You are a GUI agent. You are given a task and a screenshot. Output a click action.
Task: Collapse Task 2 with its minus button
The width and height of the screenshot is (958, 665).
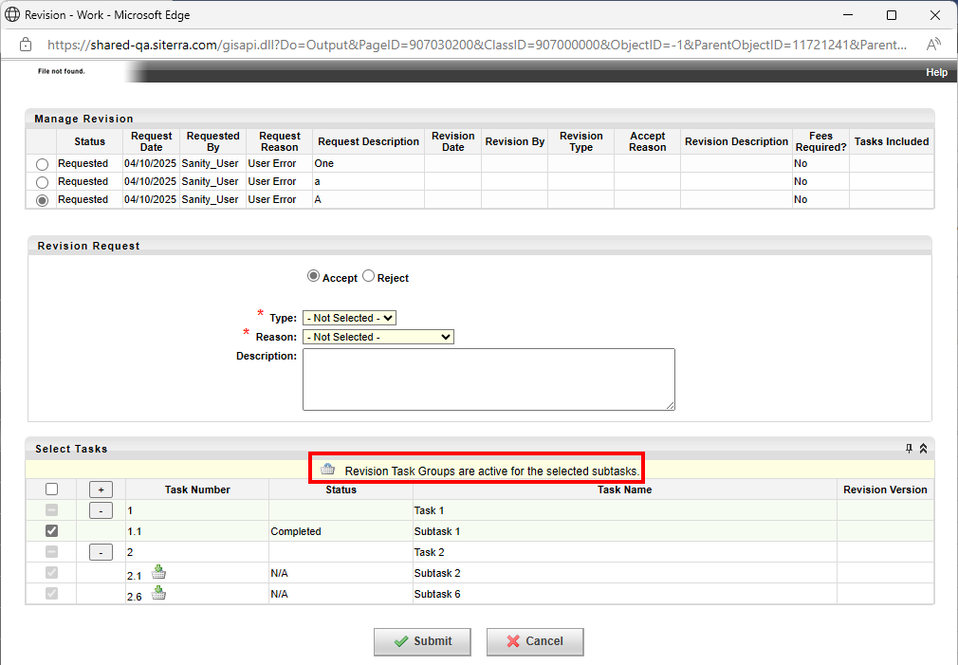pos(101,552)
